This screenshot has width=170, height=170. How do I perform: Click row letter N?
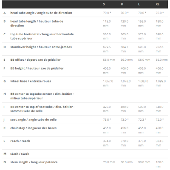tap(5, 162)
